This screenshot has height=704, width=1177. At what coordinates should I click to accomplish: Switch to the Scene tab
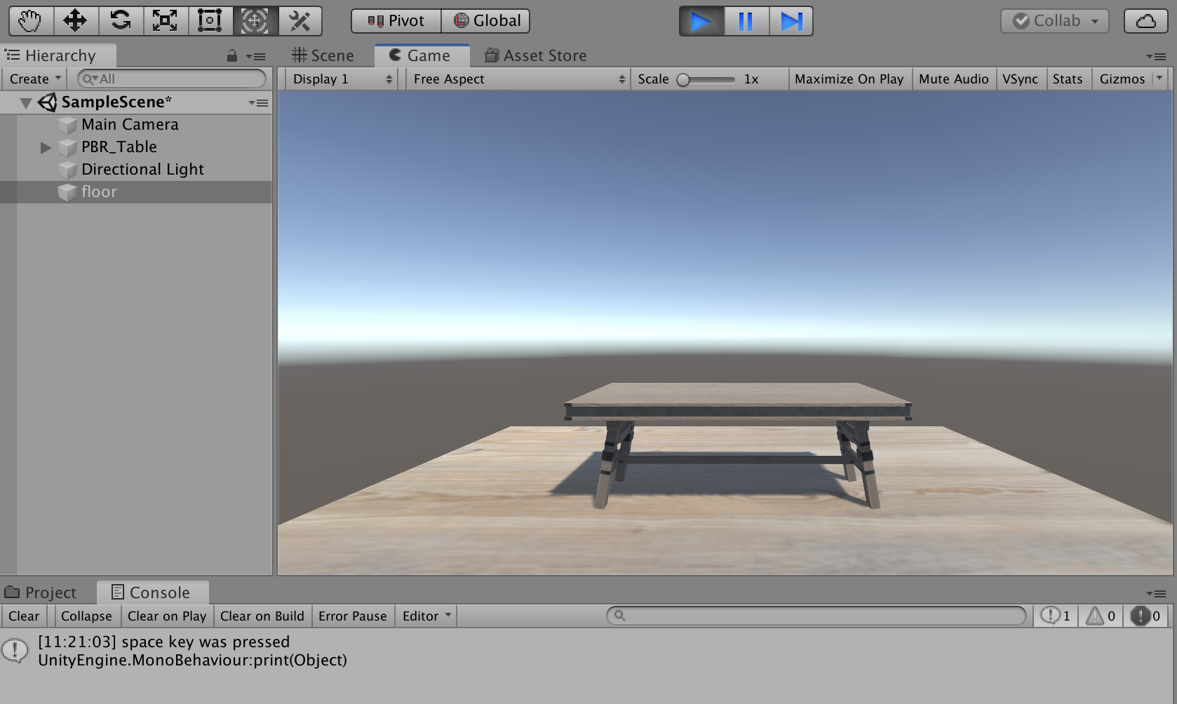coord(323,55)
